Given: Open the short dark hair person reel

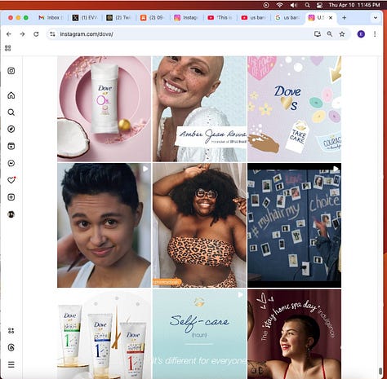Looking at the screenshot, I should (x=104, y=225).
